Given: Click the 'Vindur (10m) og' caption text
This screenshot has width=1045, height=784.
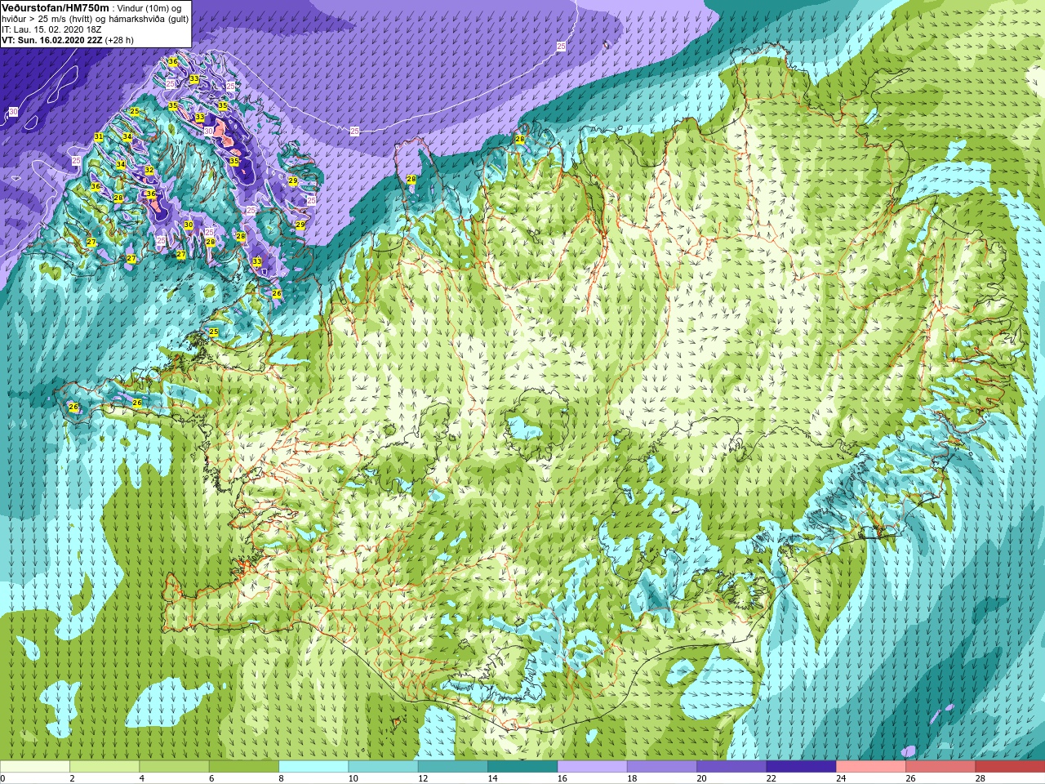Looking at the screenshot, I should click(x=149, y=7).
